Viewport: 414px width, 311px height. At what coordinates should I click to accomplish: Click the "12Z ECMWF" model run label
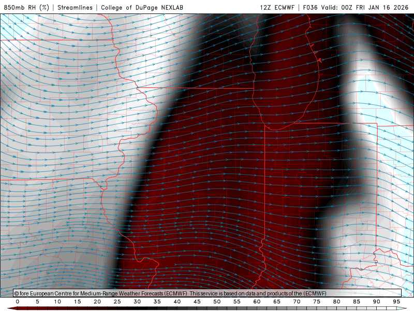(277, 8)
